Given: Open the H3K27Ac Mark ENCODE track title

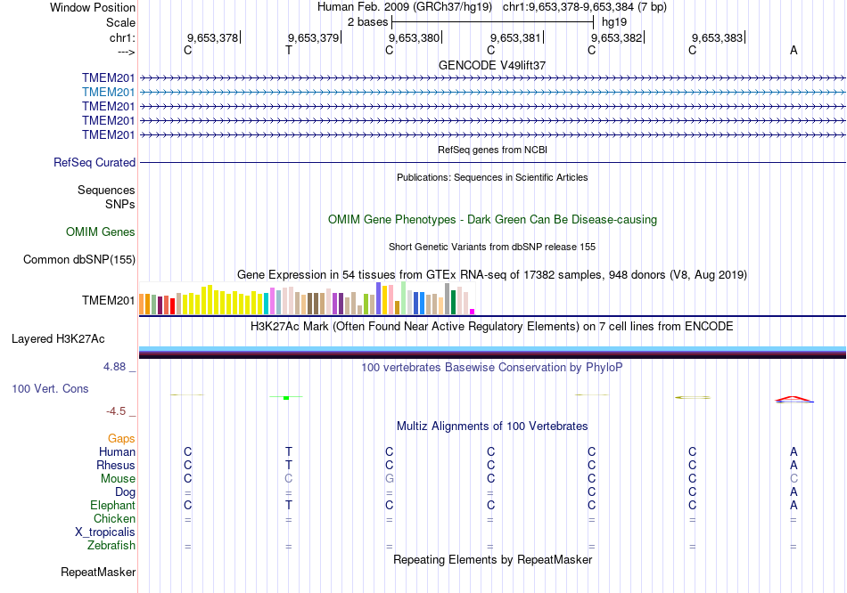Looking at the screenshot, I should click(x=492, y=327).
